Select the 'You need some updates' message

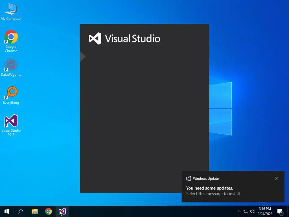(210, 188)
